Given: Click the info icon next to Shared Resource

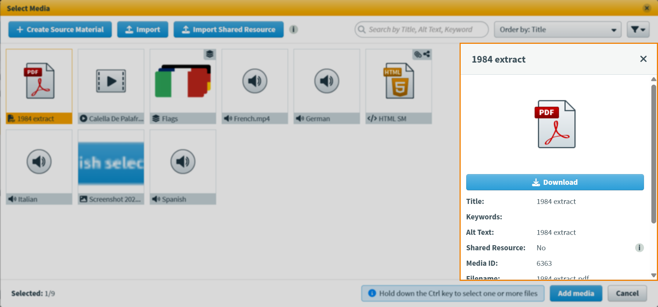Looking at the screenshot, I should [639, 248].
